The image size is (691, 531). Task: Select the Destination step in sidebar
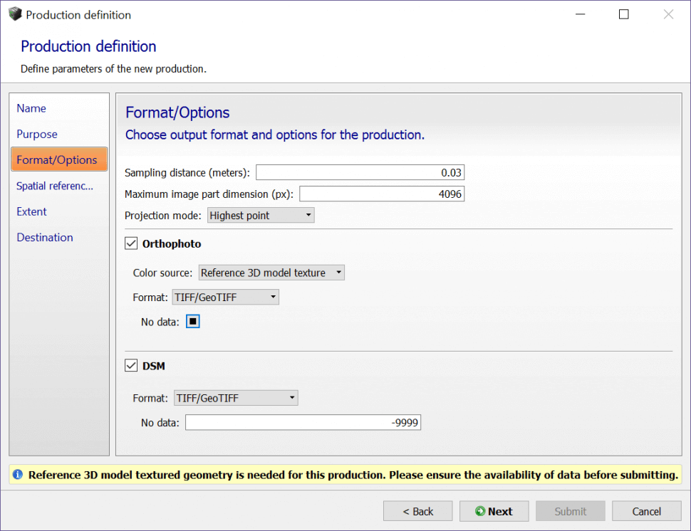click(45, 237)
